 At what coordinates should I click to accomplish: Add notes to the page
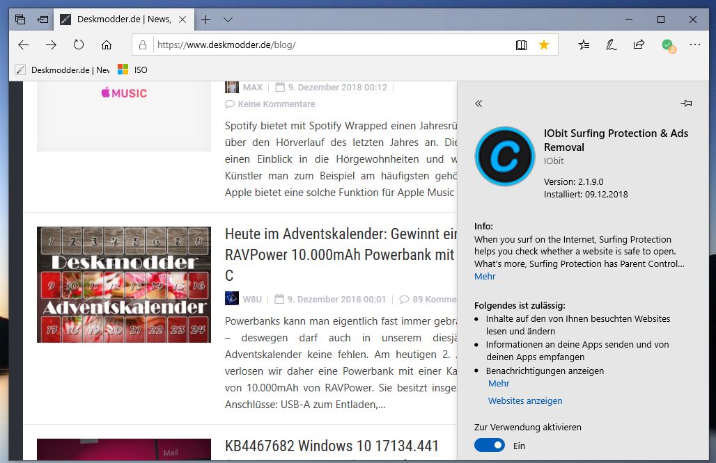point(612,44)
